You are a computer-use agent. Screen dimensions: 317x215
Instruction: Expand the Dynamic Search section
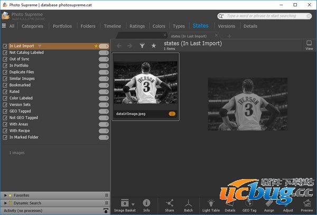coord(5,203)
